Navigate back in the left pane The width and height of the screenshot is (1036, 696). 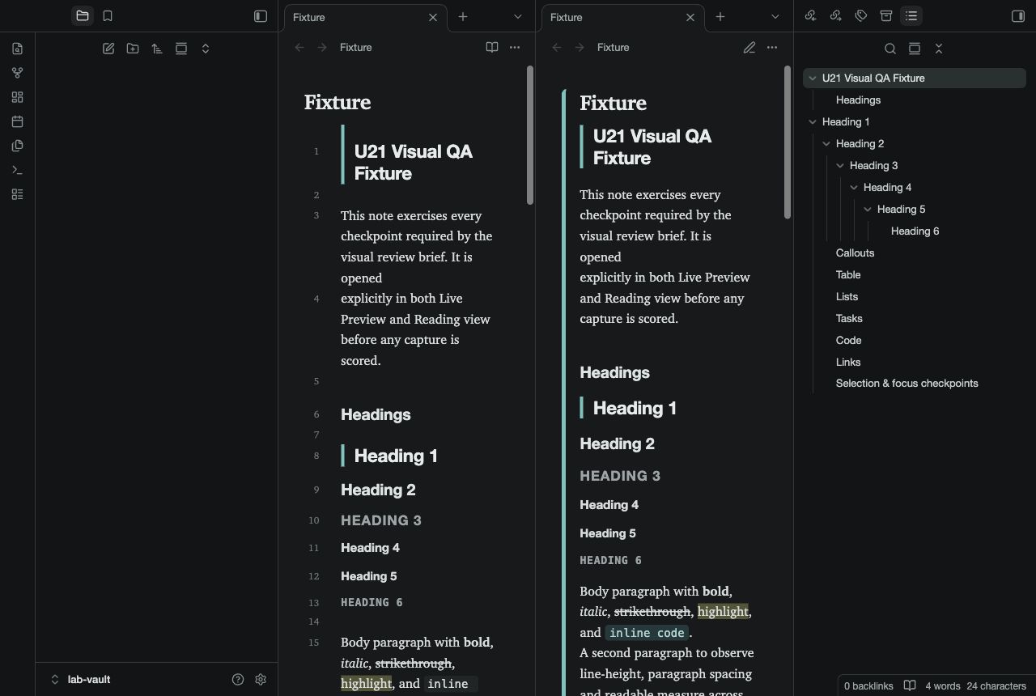299,47
